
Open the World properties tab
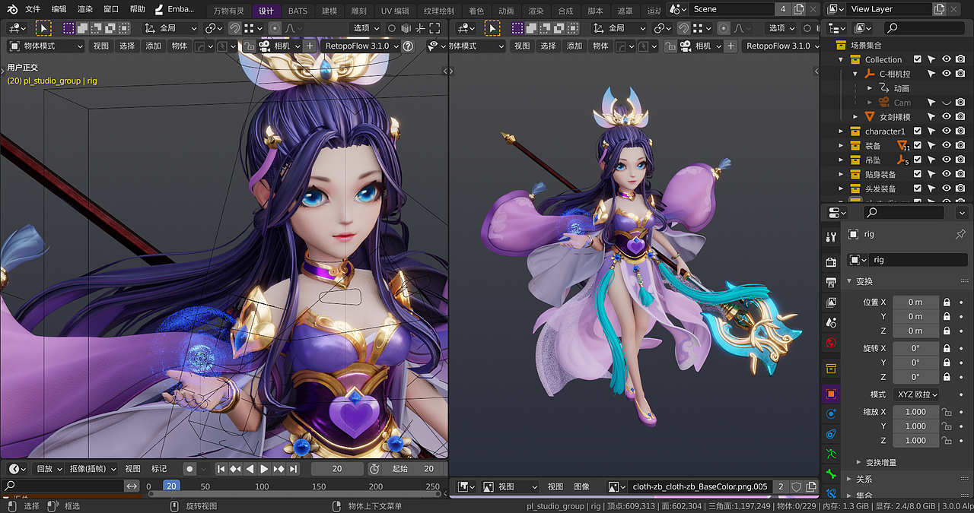(831, 343)
